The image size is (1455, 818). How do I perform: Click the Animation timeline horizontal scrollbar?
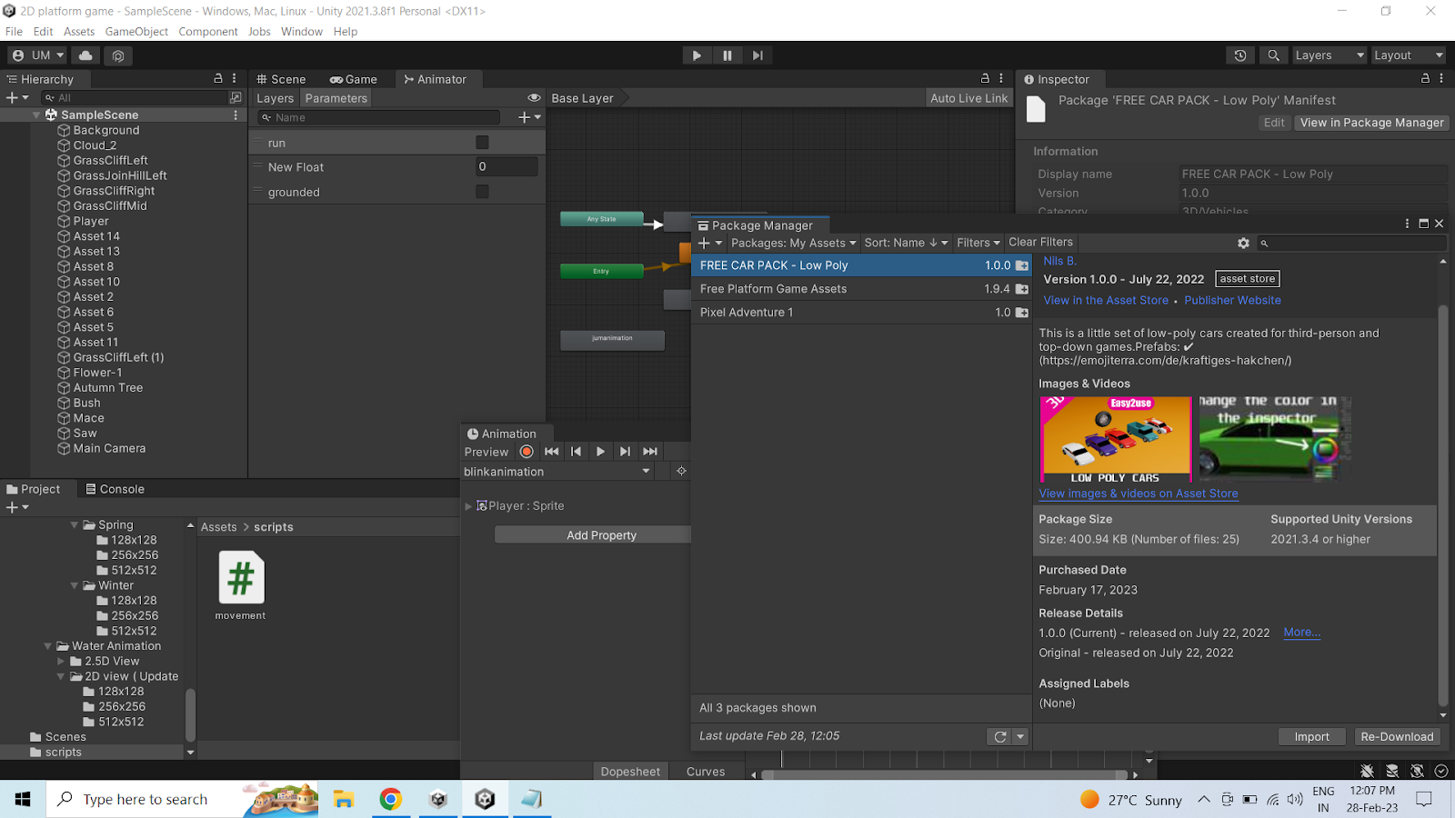coord(946,775)
